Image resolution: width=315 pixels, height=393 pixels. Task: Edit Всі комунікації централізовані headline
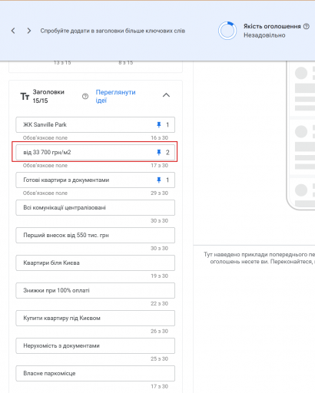click(x=95, y=207)
